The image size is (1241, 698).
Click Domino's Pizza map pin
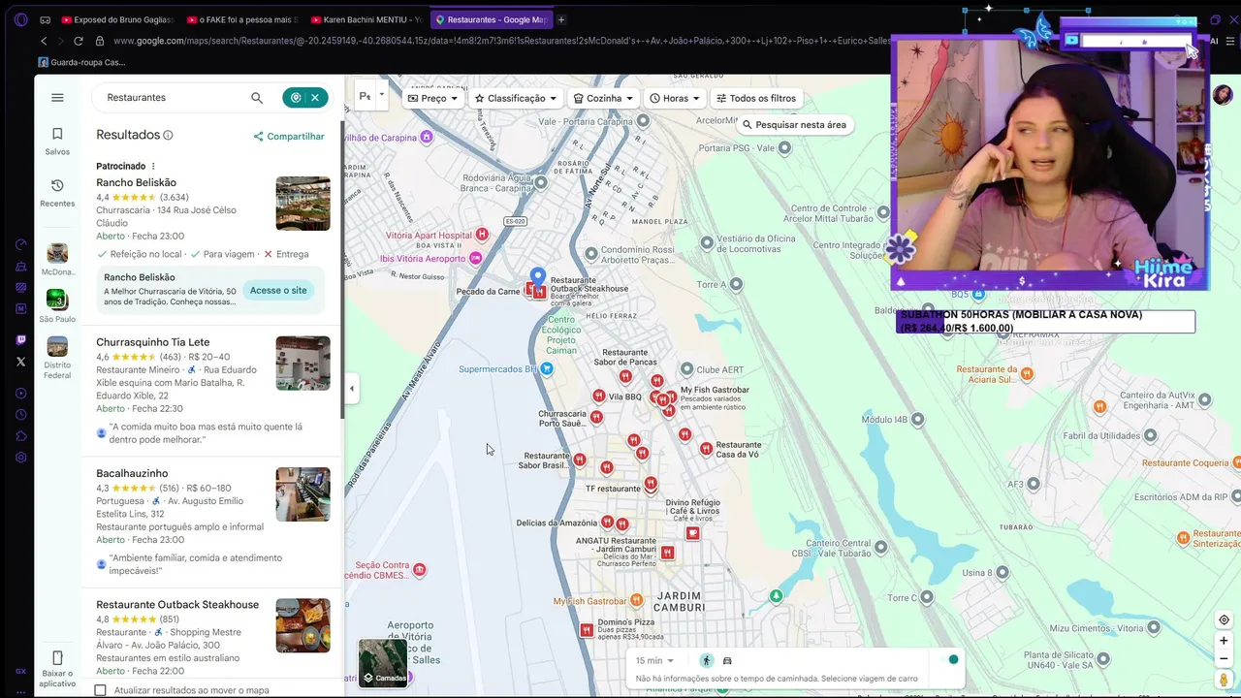pyautogui.click(x=587, y=630)
